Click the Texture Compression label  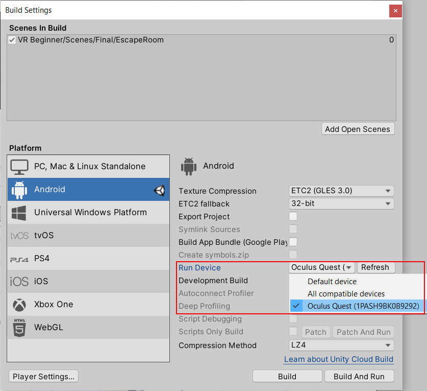tap(217, 191)
